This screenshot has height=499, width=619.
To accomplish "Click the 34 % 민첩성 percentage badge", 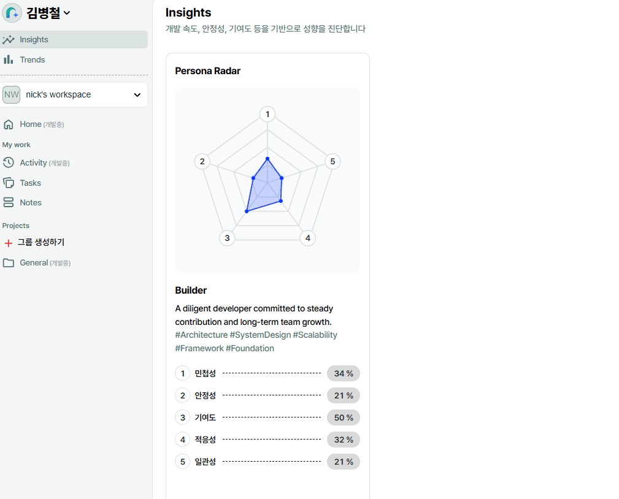I will [344, 373].
